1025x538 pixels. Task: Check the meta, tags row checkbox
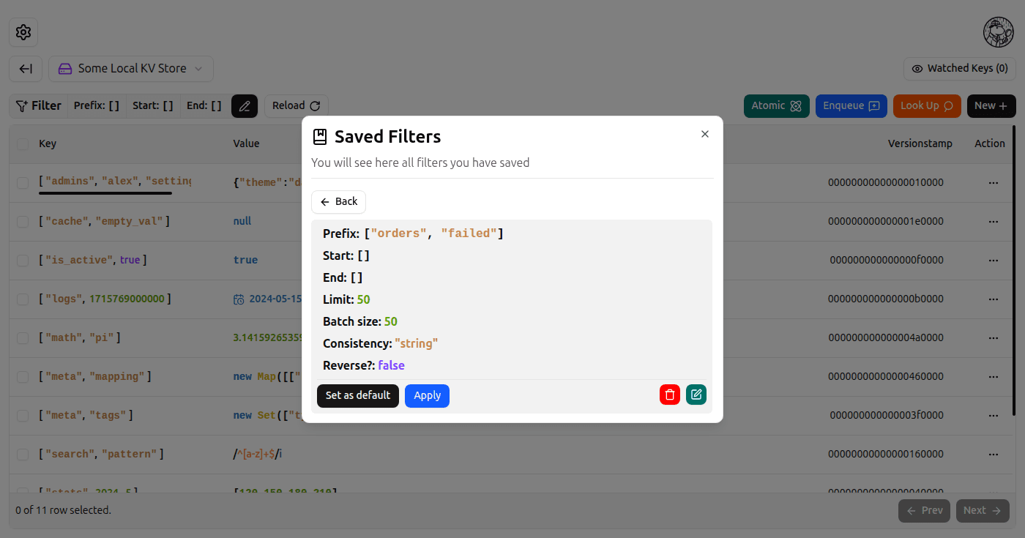click(23, 416)
